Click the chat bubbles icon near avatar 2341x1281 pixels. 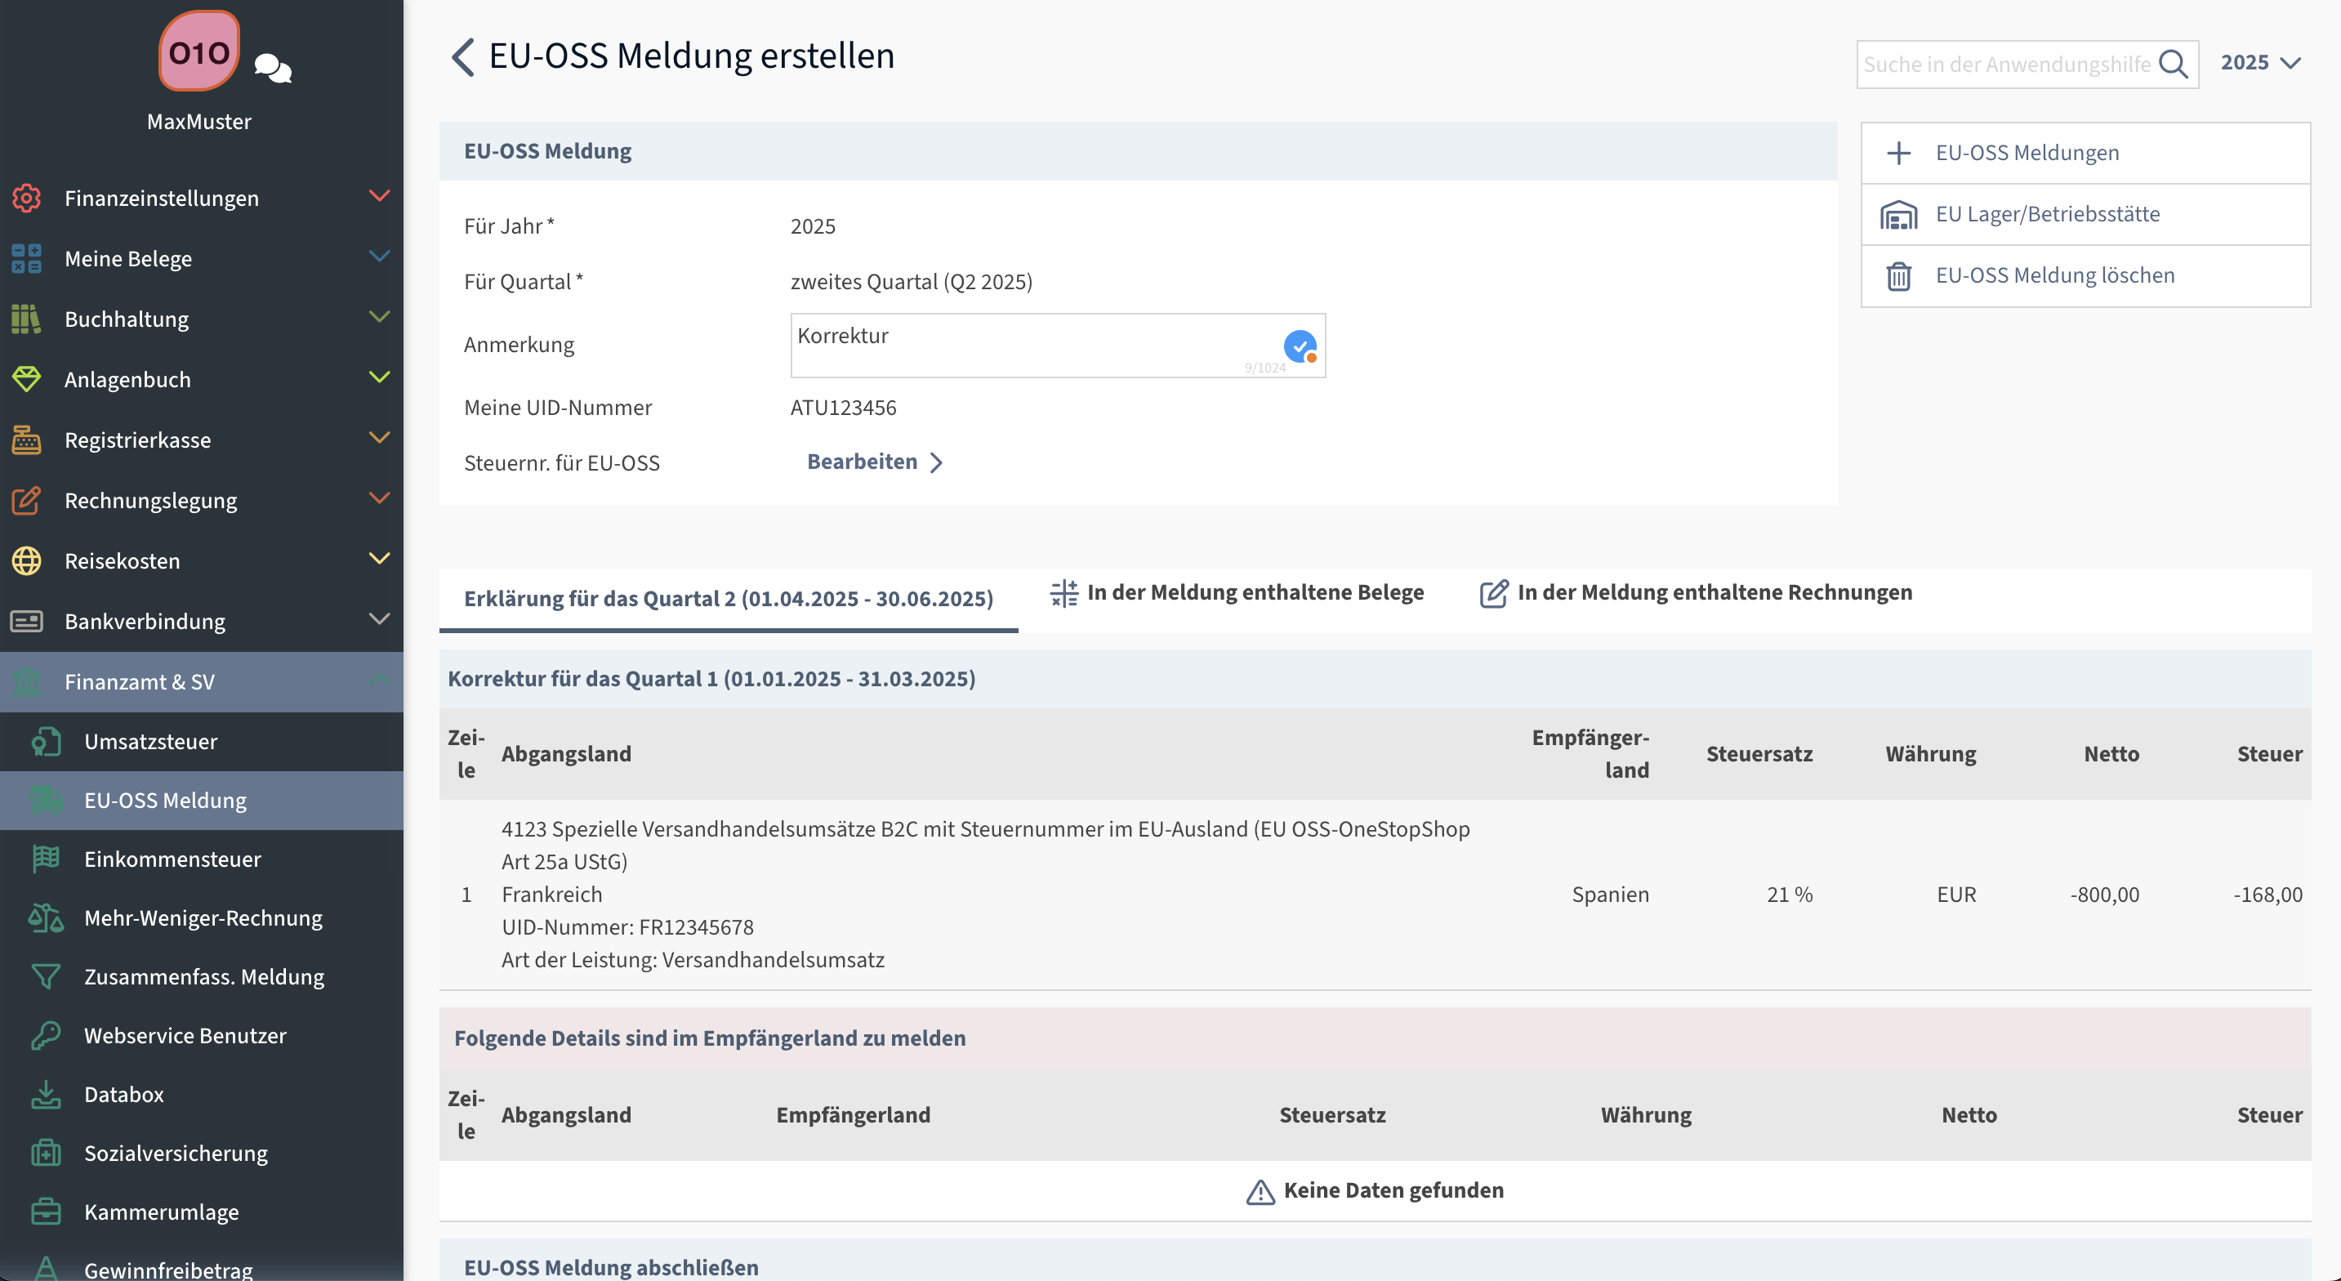(x=273, y=67)
